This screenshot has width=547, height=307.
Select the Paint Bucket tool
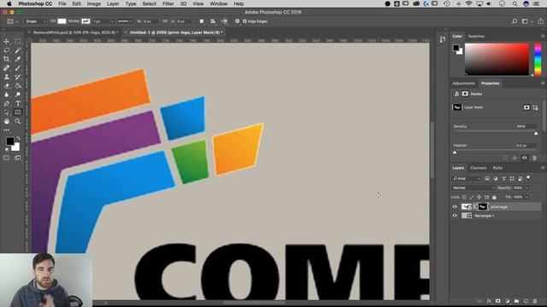[x=17, y=85]
